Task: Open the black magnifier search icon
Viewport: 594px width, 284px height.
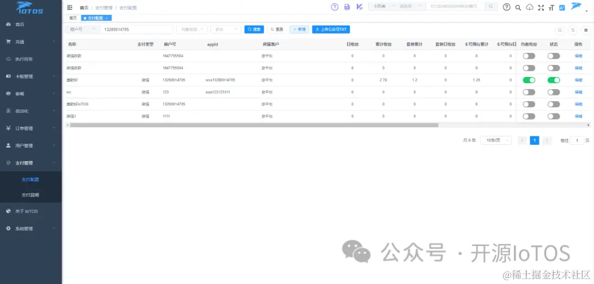Action: click(518, 7)
